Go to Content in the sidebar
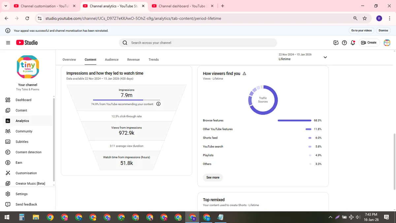This screenshot has width=396, height=223. [x=27, y=110]
